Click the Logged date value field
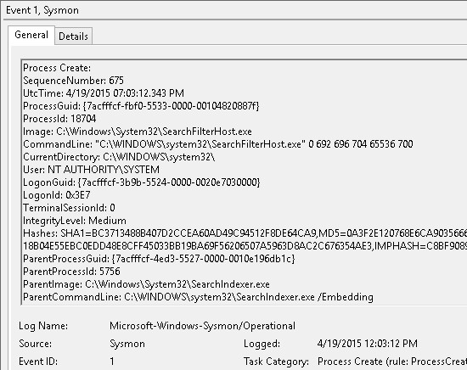Viewport: 467px width, 370px height. click(x=367, y=344)
